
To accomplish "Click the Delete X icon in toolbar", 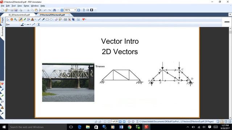I will [x=40, y=10].
